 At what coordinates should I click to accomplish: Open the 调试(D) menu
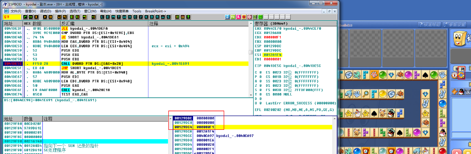pos(46,11)
